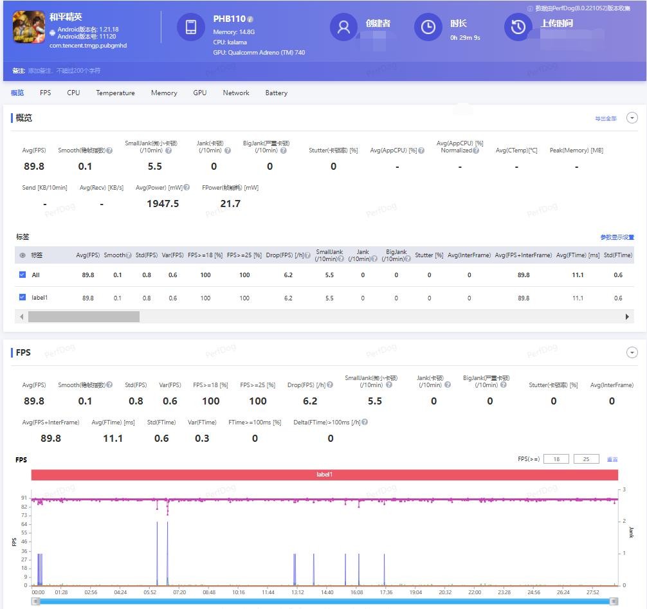Click help icon beside Smooth in 标签 table header
Screen dimensions: 647x609
(x=129, y=255)
